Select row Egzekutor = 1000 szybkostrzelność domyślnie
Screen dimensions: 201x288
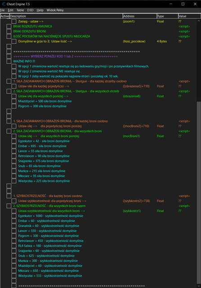pyautogui.click(x=50, y=216)
